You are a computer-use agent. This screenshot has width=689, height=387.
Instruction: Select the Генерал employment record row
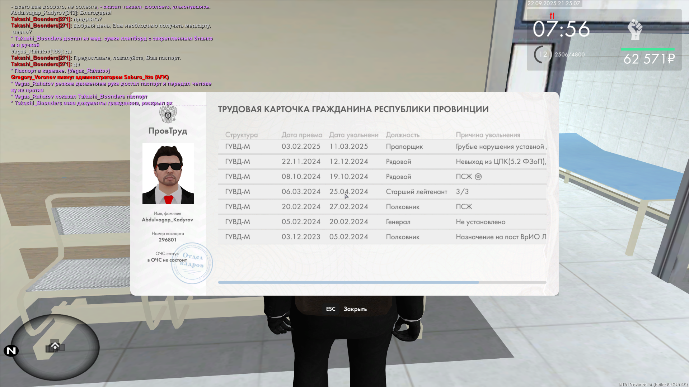(x=382, y=222)
